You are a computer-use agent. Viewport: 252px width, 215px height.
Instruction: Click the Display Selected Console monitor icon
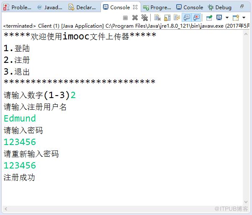pos(219,18)
